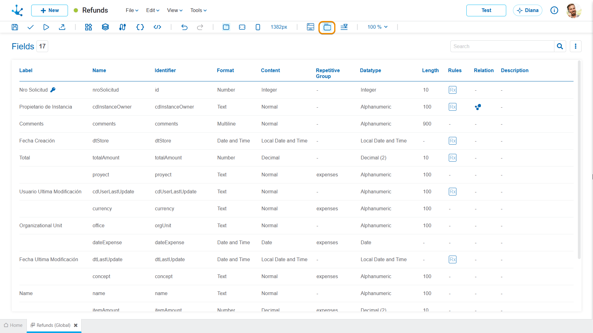The image size is (593, 333).
Task: Open the layers stack icon
Action: pos(105,27)
